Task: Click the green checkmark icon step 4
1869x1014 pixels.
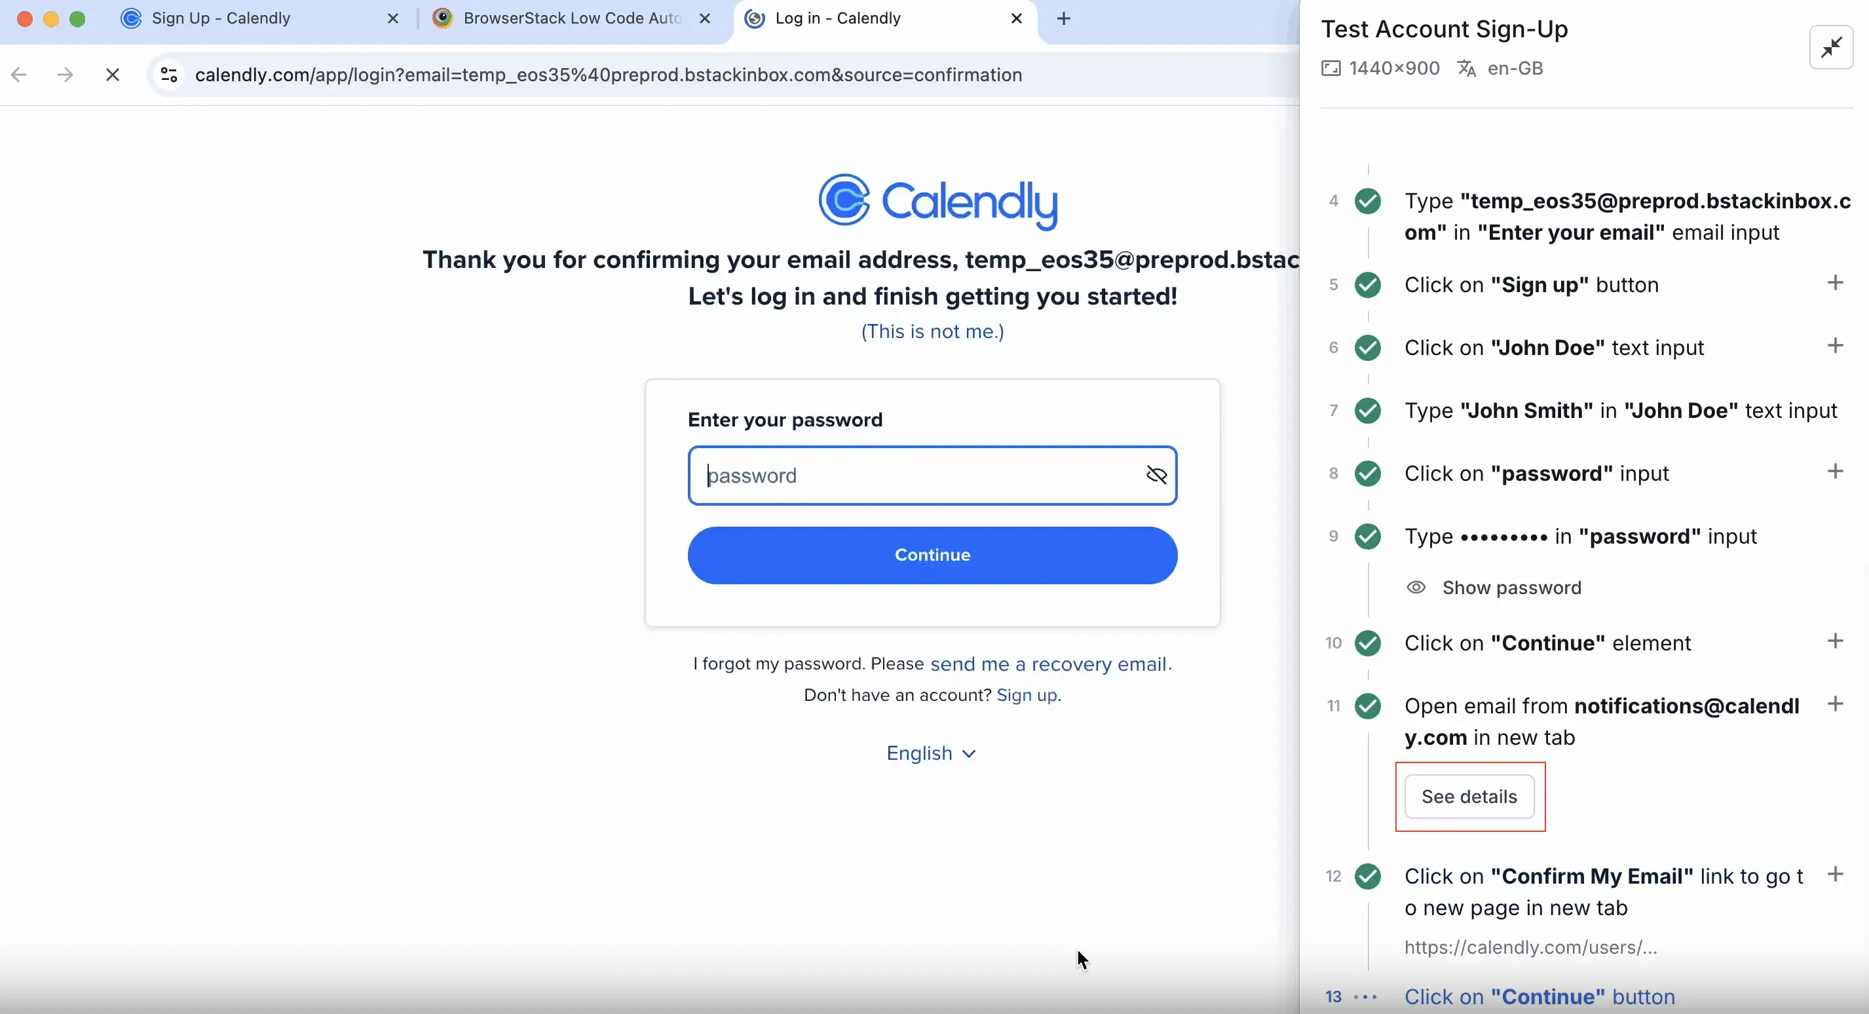Action: coord(1370,198)
